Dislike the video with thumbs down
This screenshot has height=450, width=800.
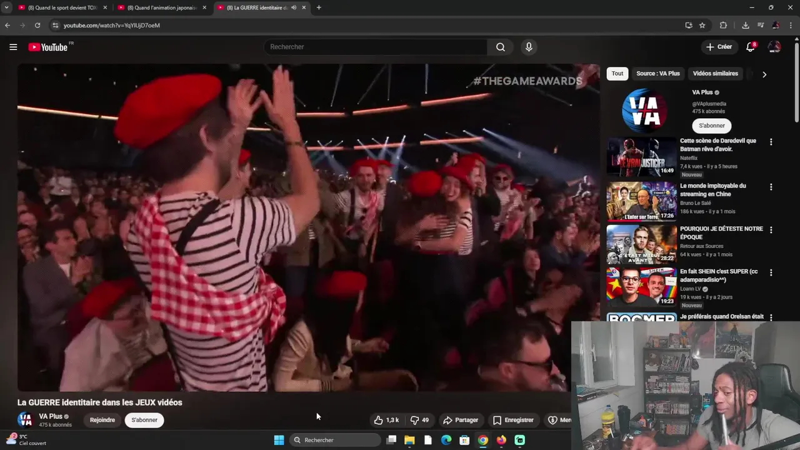[419, 420]
